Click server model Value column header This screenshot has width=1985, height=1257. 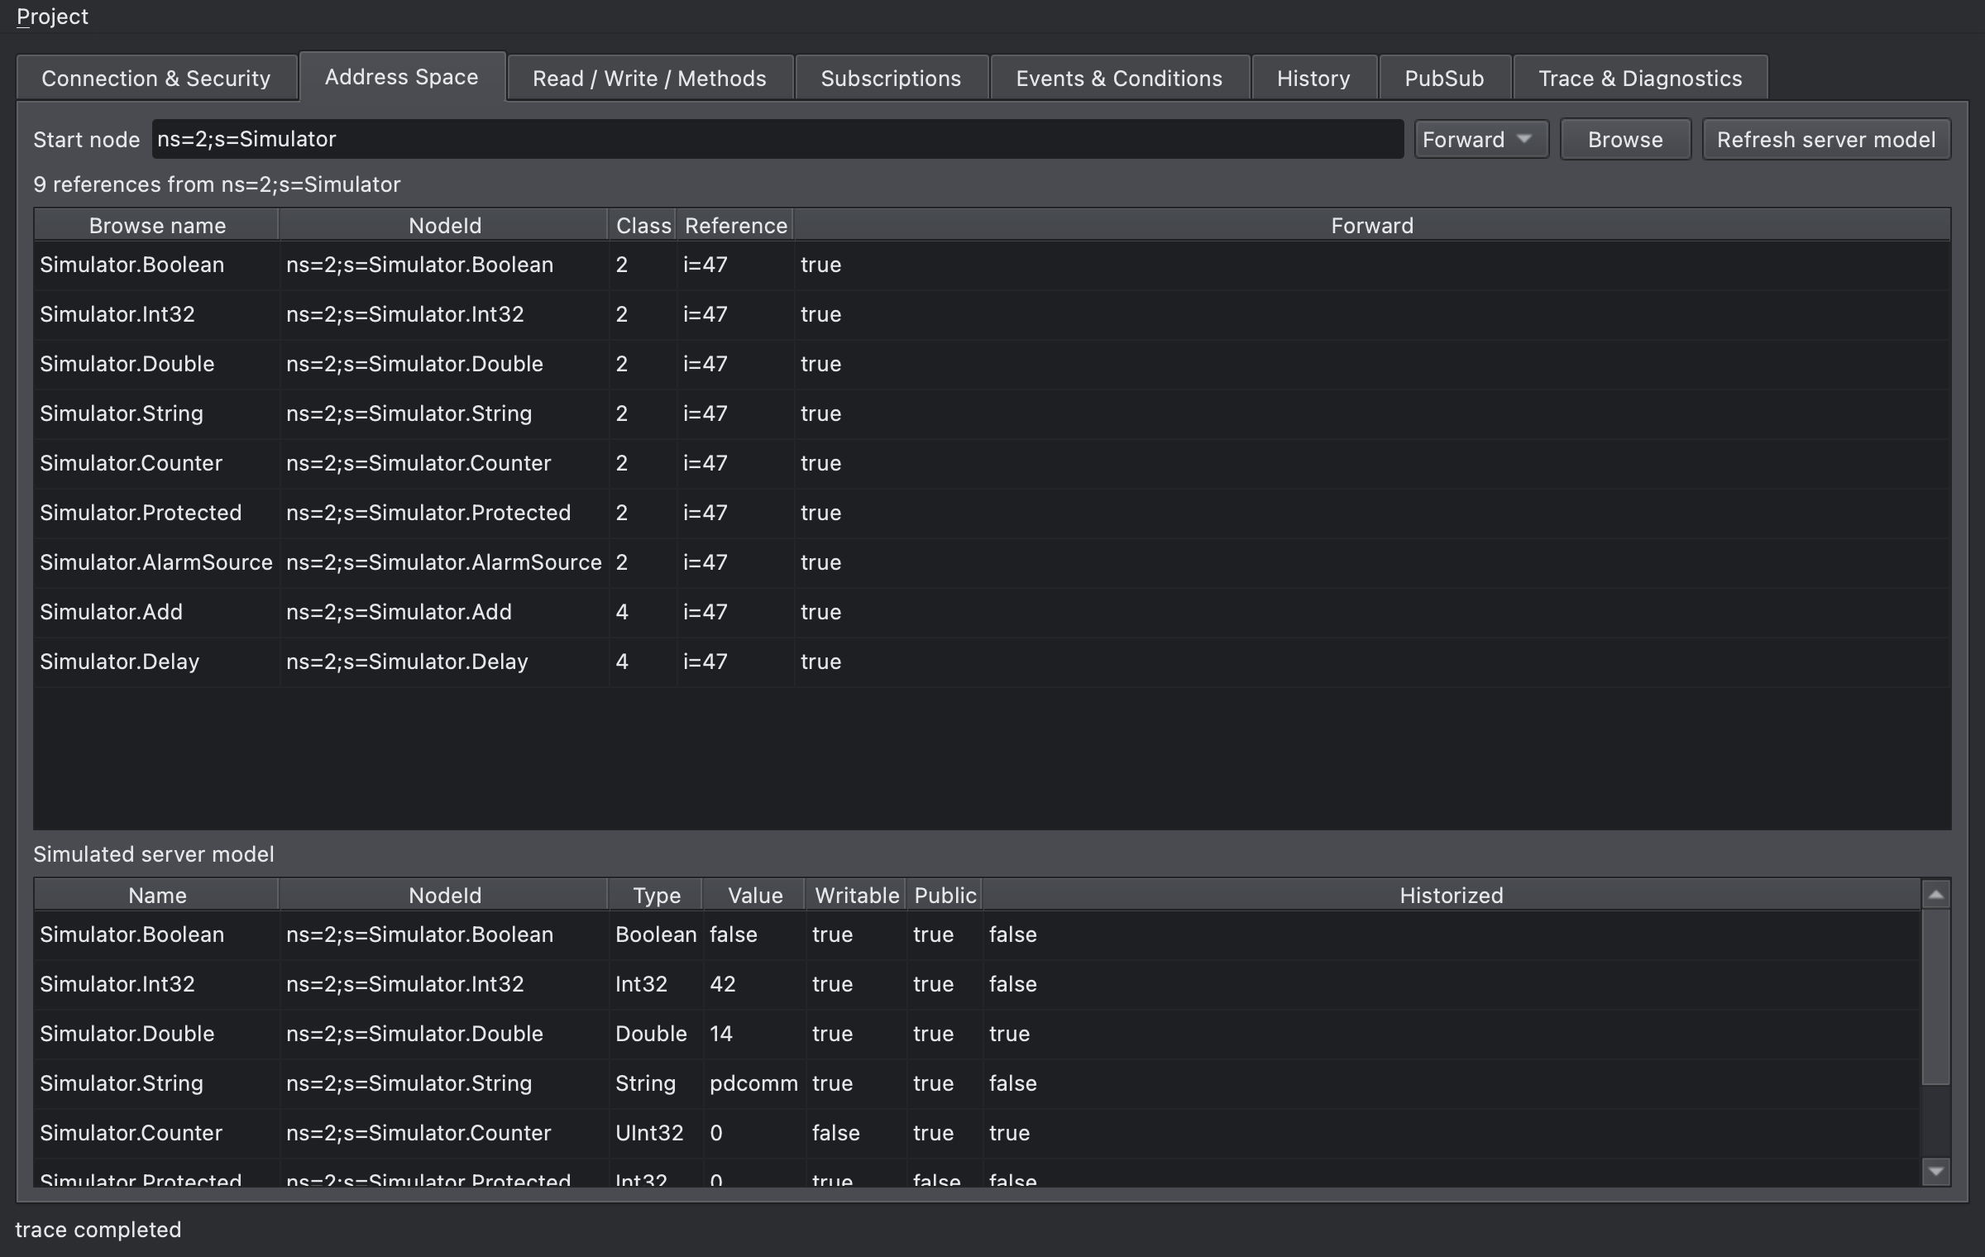pyautogui.click(x=754, y=896)
